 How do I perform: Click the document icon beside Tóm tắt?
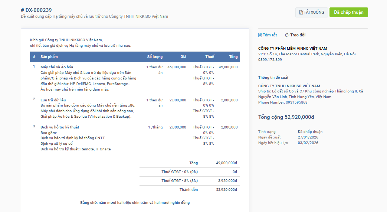point(260,35)
